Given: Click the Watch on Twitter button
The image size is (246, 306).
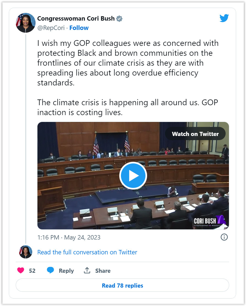Looking at the screenshot, I should click(x=195, y=134).
